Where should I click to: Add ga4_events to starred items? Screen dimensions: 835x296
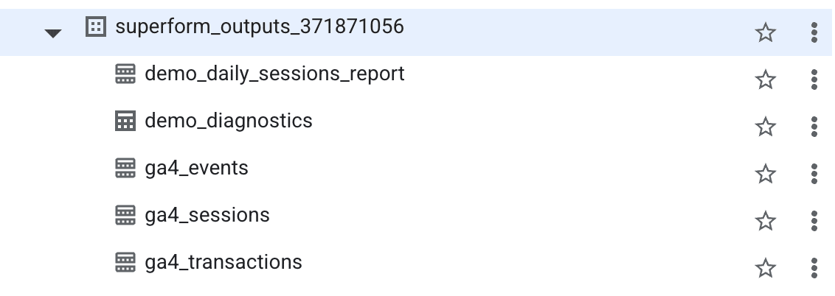(766, 174)
